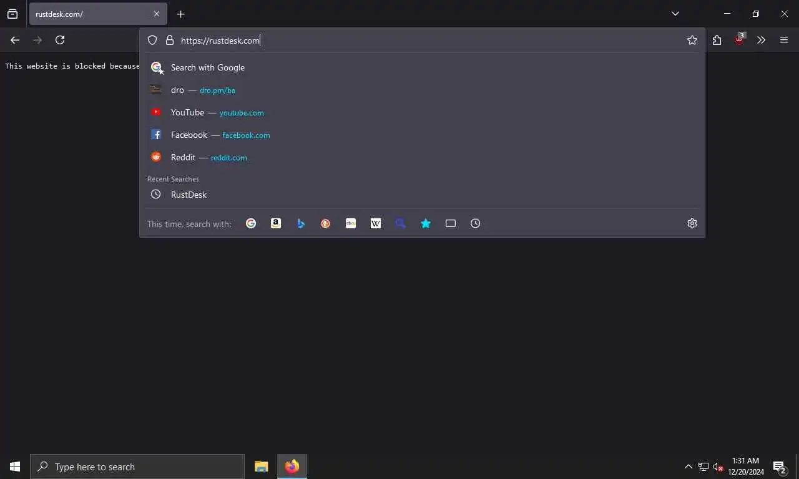Image resolution: width=799 pixels, height=479 pixels.
Task: Bookmark this page with star icon
Action: pos(692,40)
